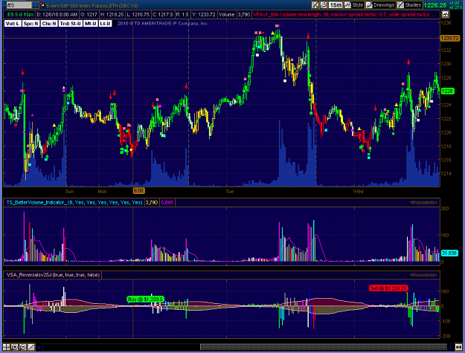
Task: Open the Style menu
Action: [x=354, y=5]
